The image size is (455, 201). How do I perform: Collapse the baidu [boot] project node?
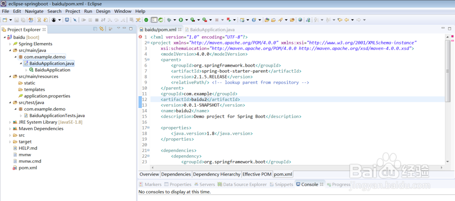[5, 37]
